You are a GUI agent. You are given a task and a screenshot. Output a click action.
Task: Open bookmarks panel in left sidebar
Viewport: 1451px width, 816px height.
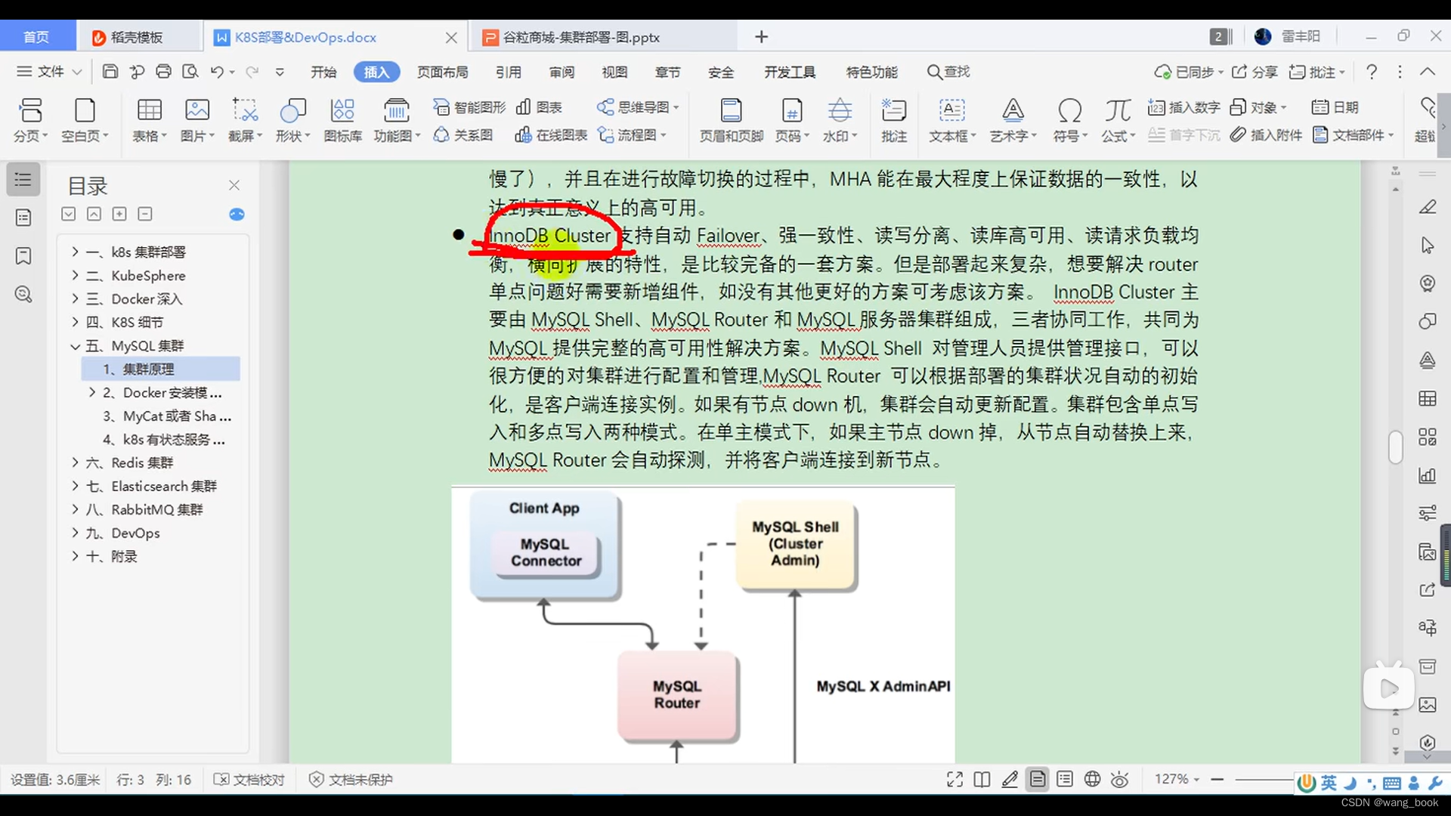23,256
